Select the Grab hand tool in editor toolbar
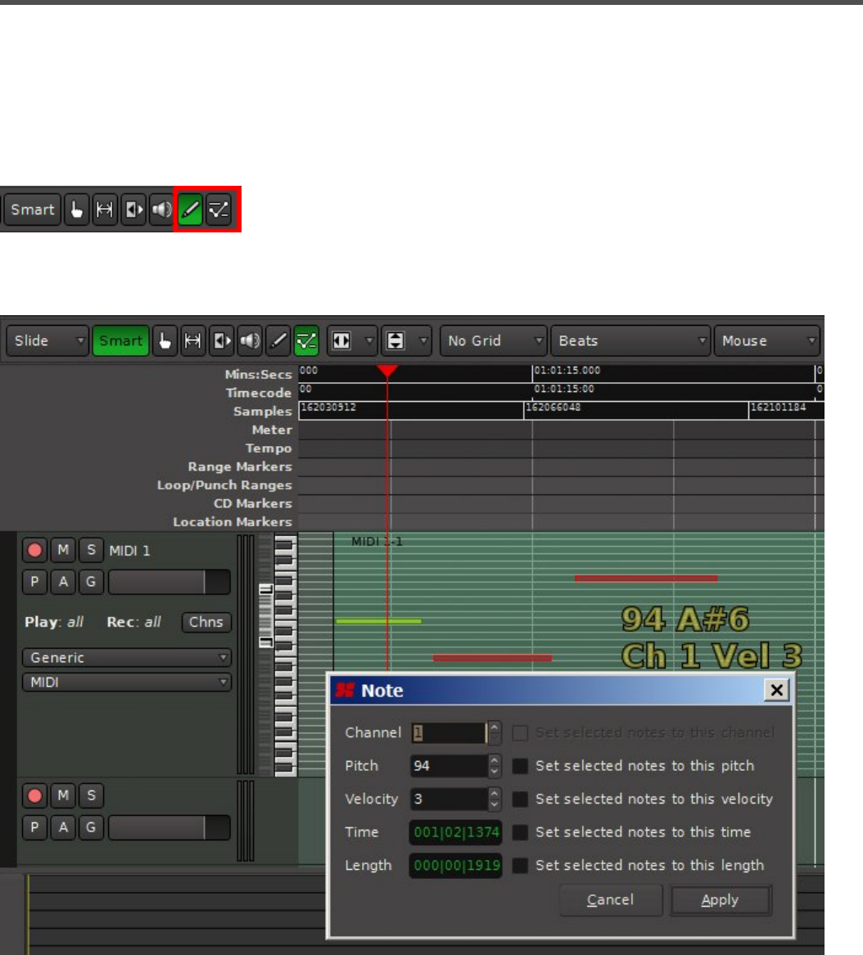 point(165,340)
